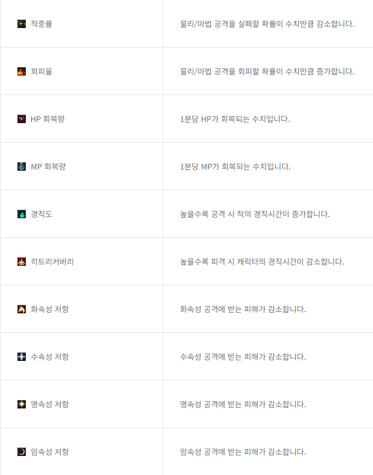The height and width of the screenshot is (475, 373).
Task: Click description about 경직시간이 증가합니다
Action: tap(255, 214)
